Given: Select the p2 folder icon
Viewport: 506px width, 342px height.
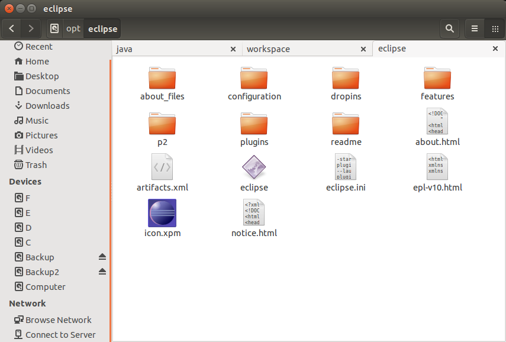Looking at the screenshot, I should point(162,124).
